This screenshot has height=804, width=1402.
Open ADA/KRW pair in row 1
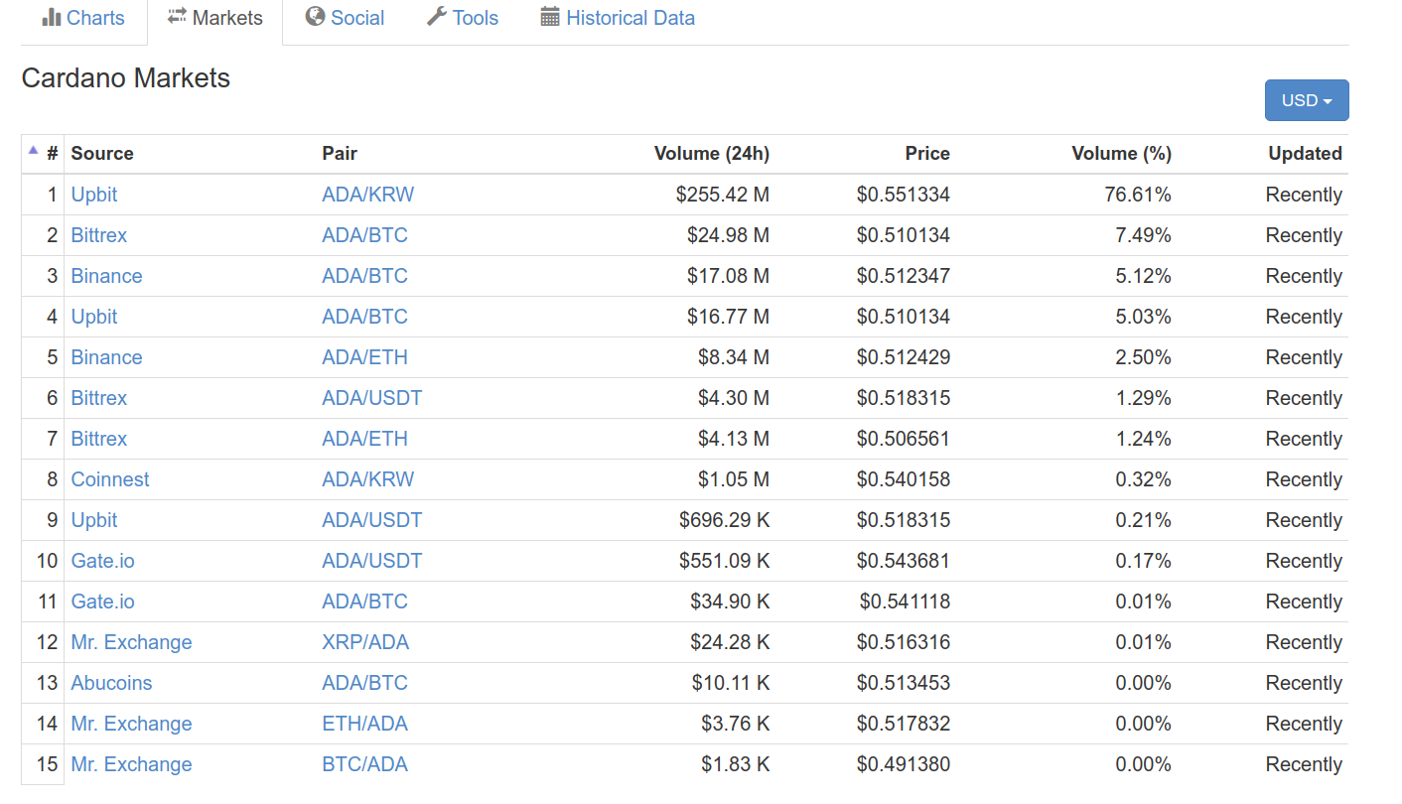pos(368,195)
